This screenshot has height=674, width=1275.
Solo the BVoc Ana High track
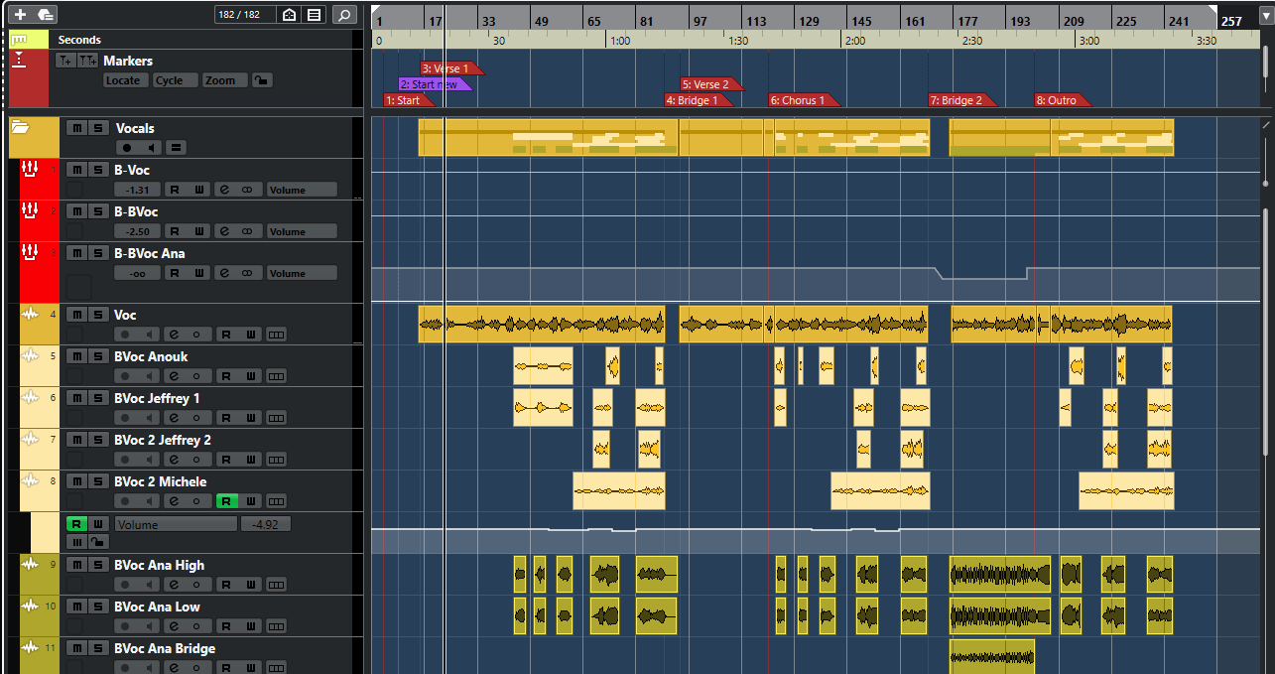[96, 565]
